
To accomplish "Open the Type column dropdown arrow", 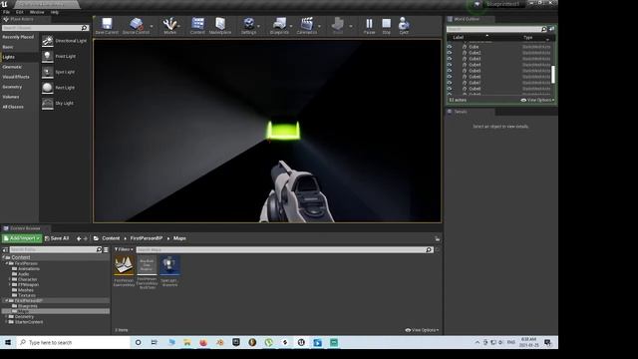I will (547, 39).
